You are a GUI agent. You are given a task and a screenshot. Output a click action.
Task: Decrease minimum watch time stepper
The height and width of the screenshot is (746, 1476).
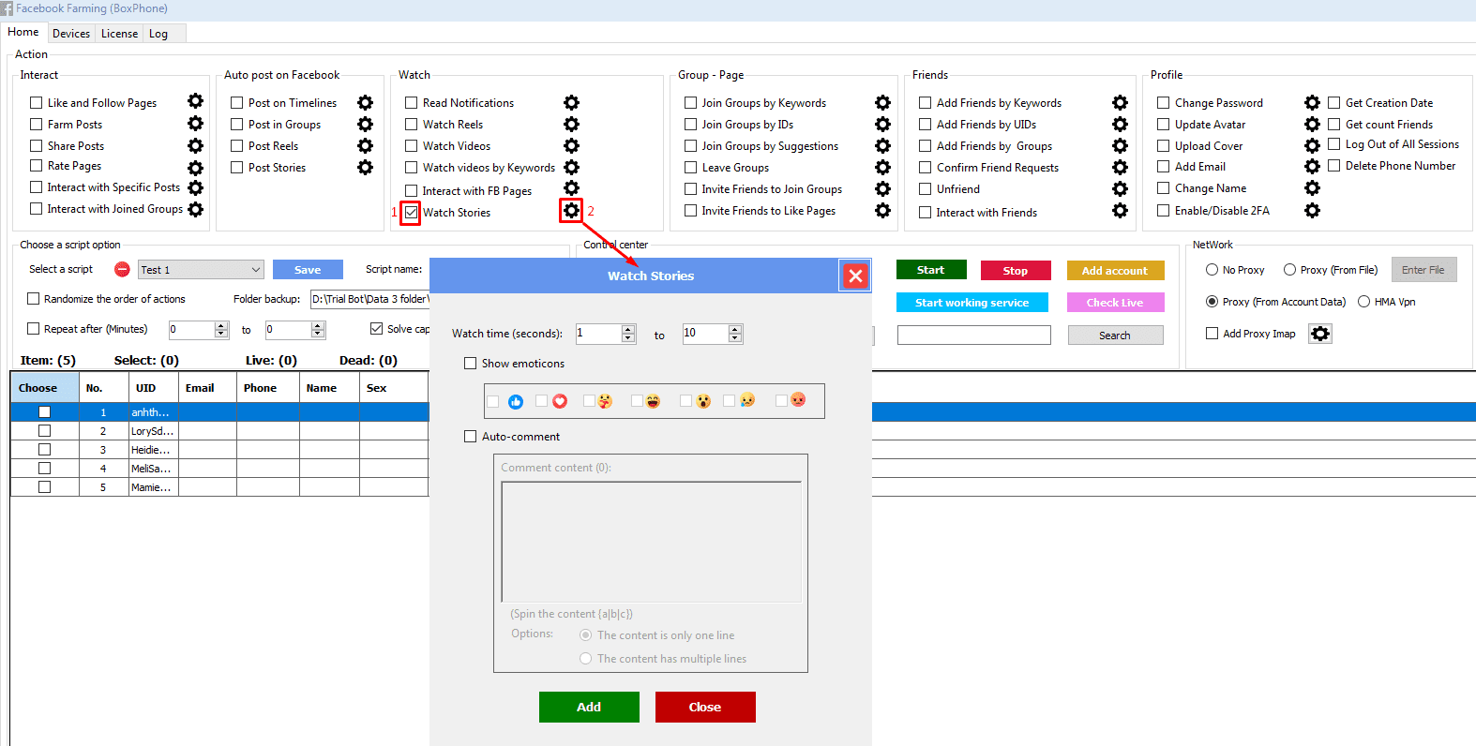628,338
